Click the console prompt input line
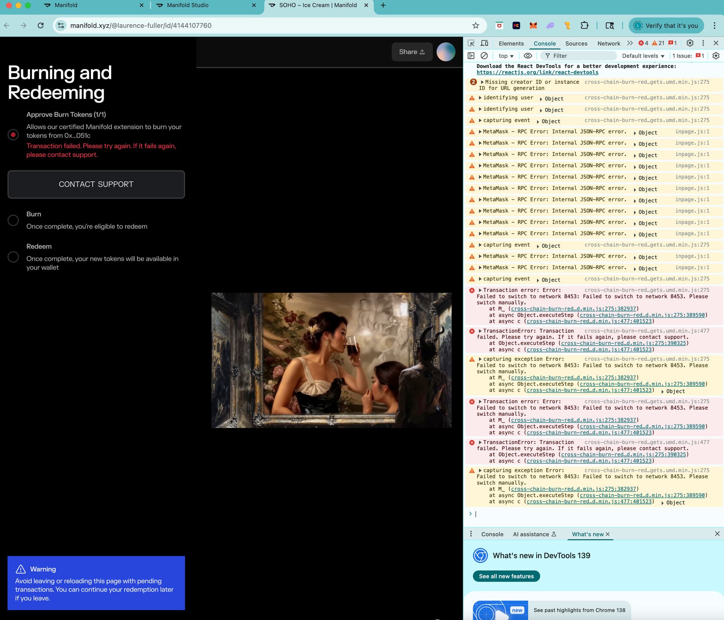724x620 pixels. 596,514
